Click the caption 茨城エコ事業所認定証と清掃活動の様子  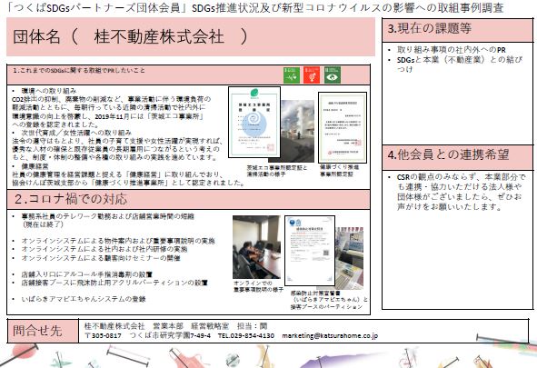tap(277, 171)
